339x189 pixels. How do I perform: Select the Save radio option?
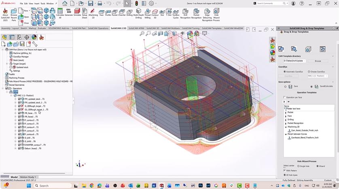pyautogui.click(x=285, y=87)
